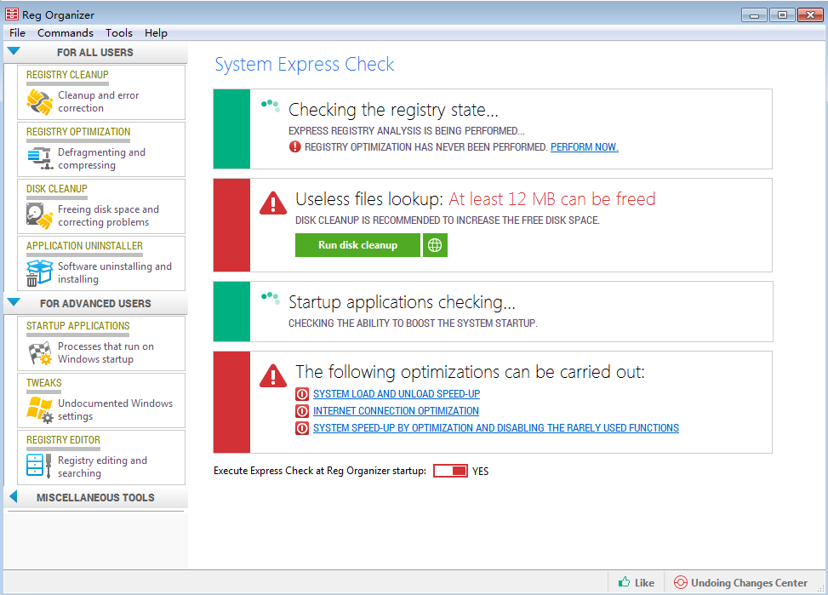Select Startup Applications heading
This screenshot has height=595, width=828.
pyautogui.click(x=77, y=325)
